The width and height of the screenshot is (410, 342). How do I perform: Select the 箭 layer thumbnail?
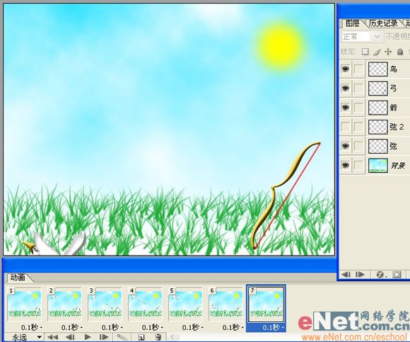(378, 108)
